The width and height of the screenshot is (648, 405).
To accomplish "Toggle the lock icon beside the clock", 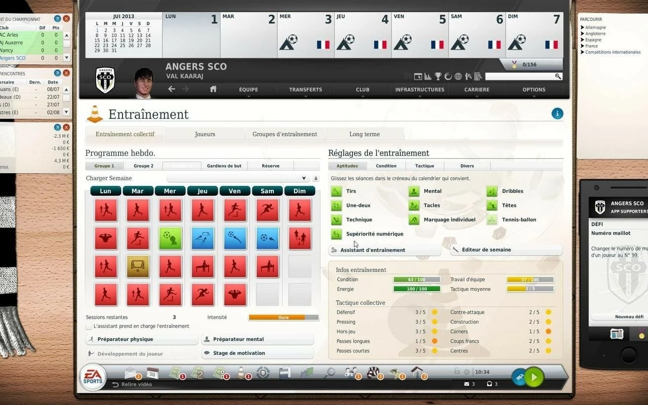I will (x=457, y=372).
